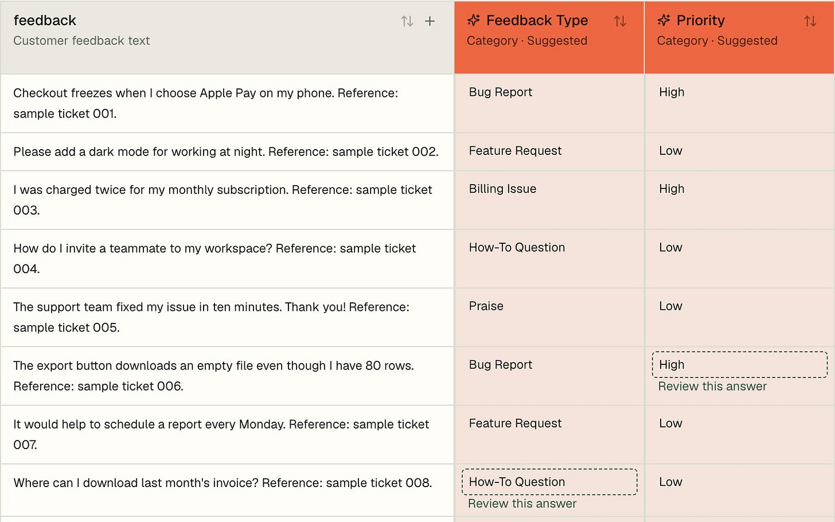Click High priority for charged twice row
This screenshot has width=835, height=522.
point(739,200)
